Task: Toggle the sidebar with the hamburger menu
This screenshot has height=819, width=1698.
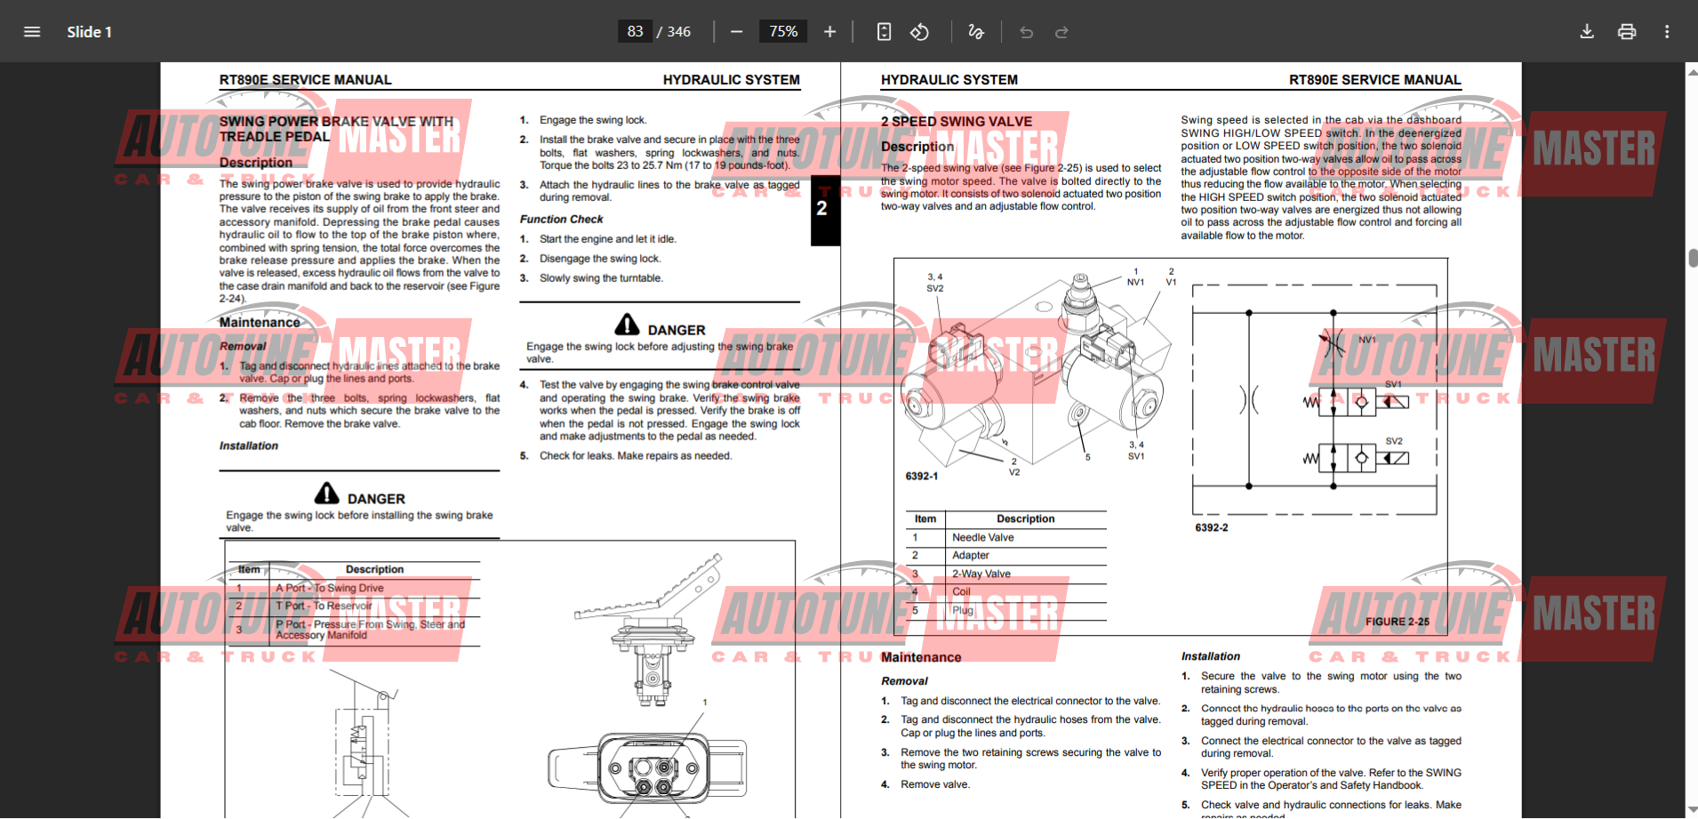Action: pyautogui.click(x=32, y=32)
